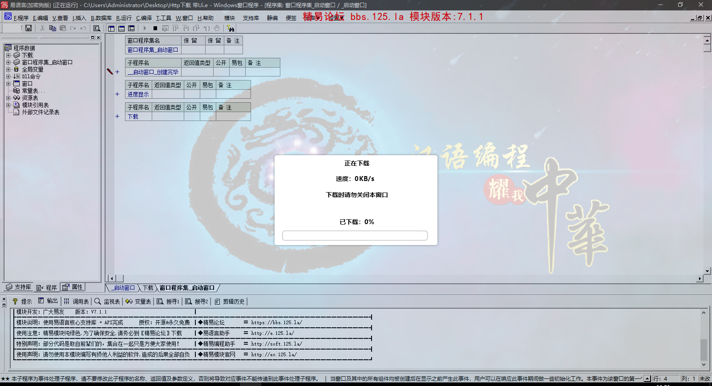The height and width of the screenshot is (386, 712).
Task: Open the R.运行 menu
Action: tap(124, 18)
